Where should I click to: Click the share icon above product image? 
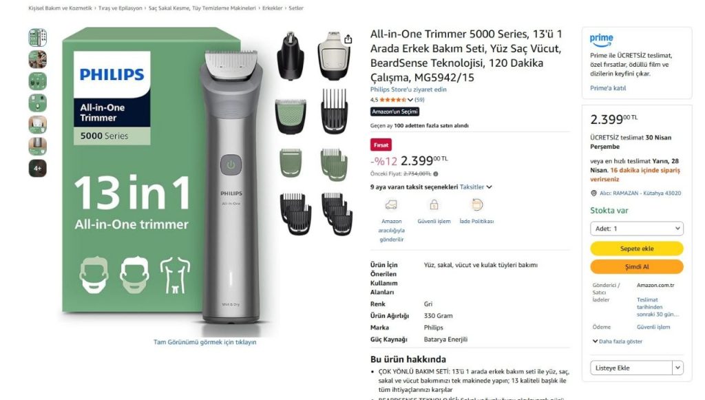click(x=348, y=39)
